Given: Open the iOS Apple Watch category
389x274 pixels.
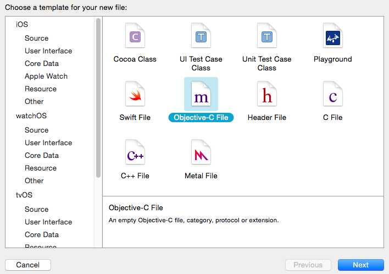Looking at the screenshot, I should click(46, 76).
